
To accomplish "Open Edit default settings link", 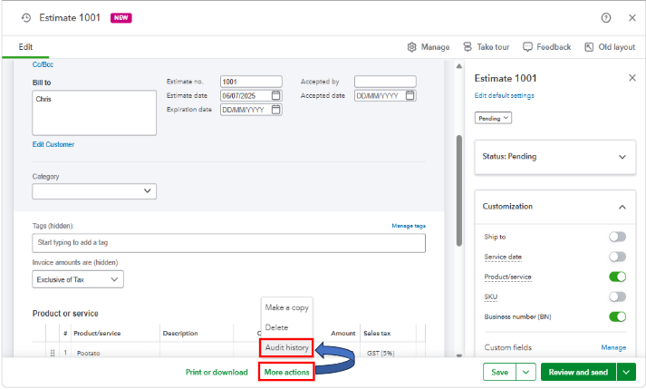I will 505,96.
